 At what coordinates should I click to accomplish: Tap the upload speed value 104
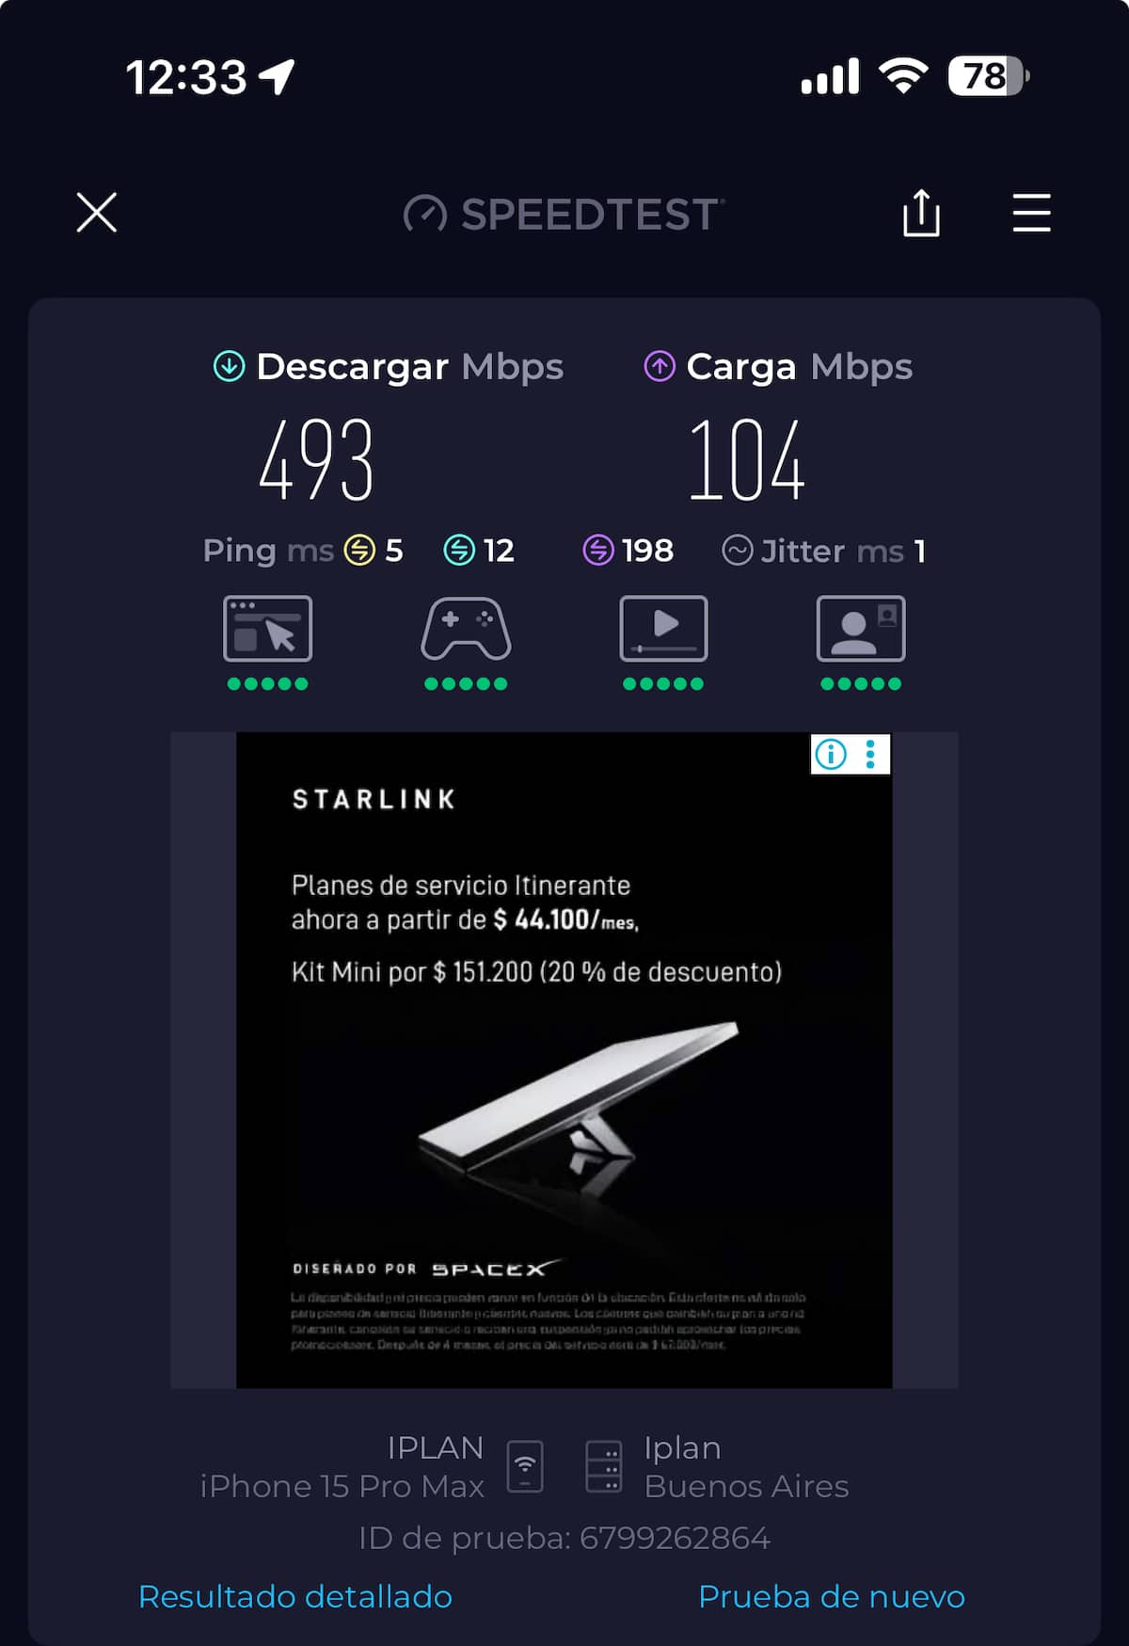pos(747,461)
